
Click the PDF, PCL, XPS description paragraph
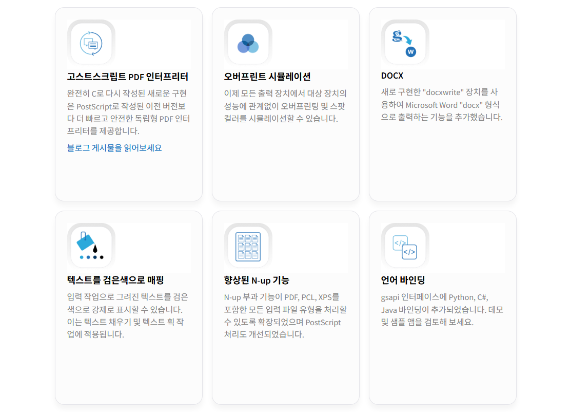[x=285, y=316]
